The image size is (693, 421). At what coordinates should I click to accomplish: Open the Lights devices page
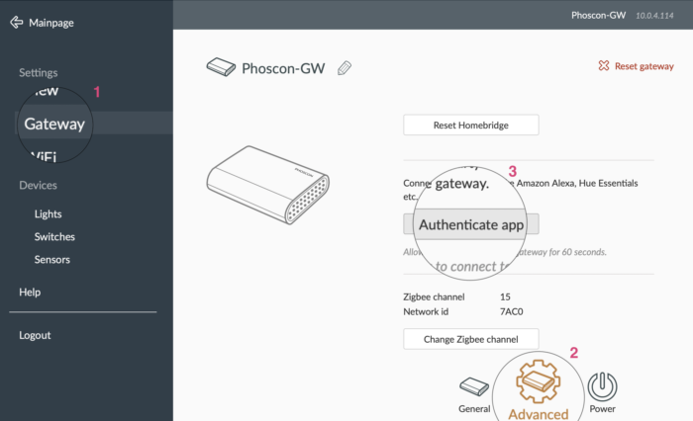point(48,213)
